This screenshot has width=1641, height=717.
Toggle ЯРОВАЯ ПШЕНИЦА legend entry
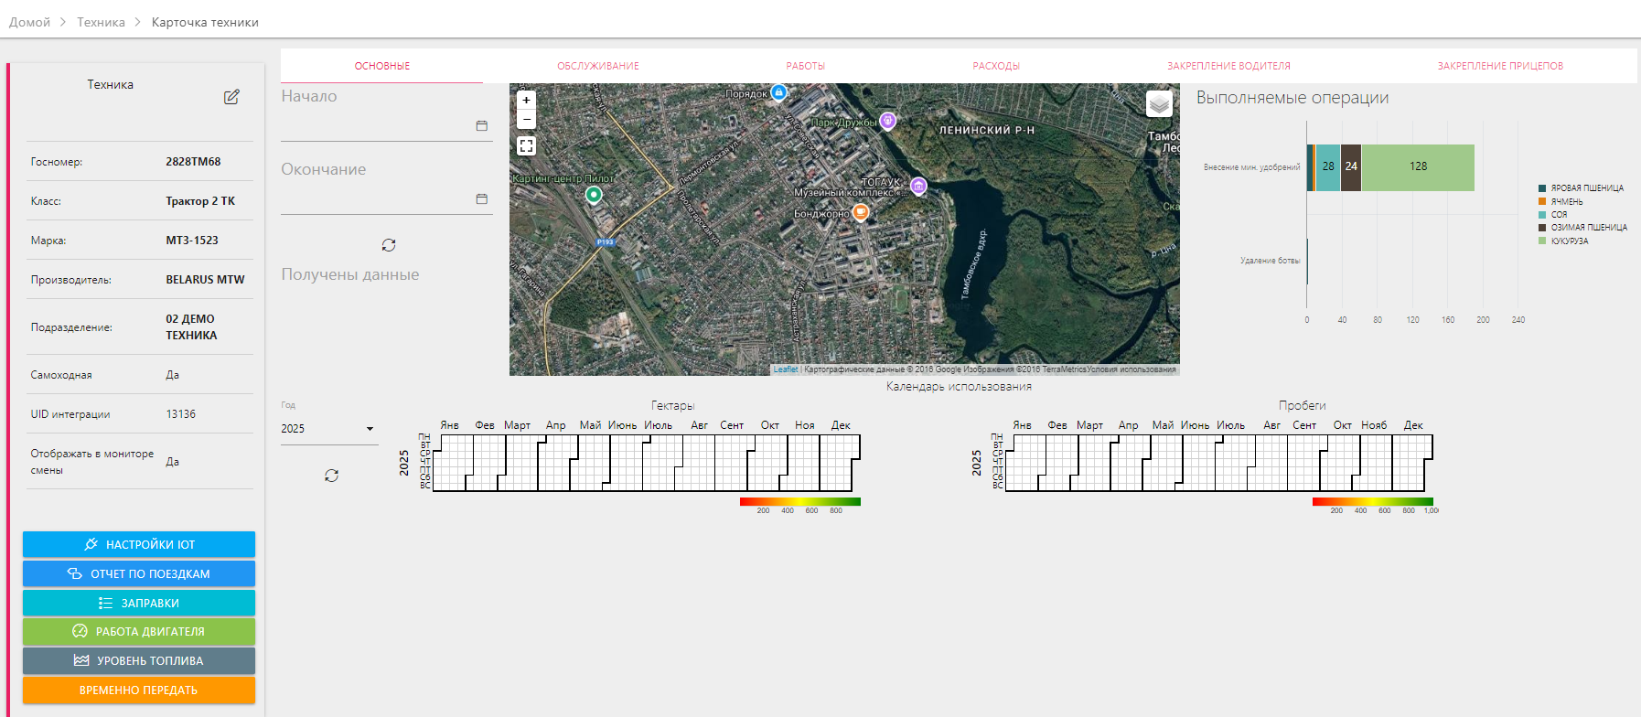[x=1586, y=188]
